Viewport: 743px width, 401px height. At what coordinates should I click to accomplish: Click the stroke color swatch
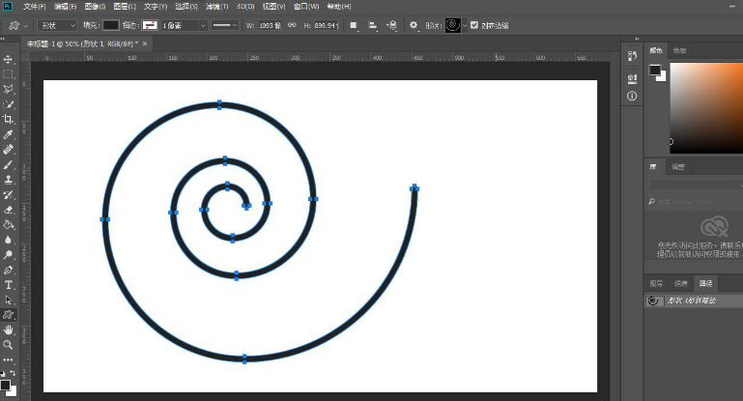tap(150, 25)
